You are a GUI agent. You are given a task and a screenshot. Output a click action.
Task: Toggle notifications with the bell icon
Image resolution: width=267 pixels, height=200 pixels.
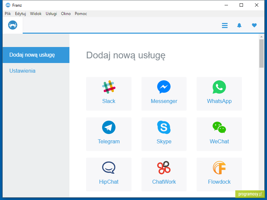tap(239, 25)
